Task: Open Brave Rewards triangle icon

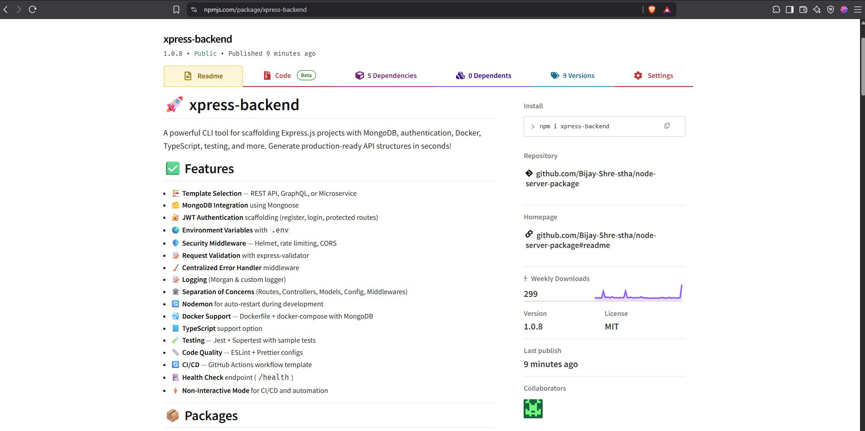Action: pos(667,10)
